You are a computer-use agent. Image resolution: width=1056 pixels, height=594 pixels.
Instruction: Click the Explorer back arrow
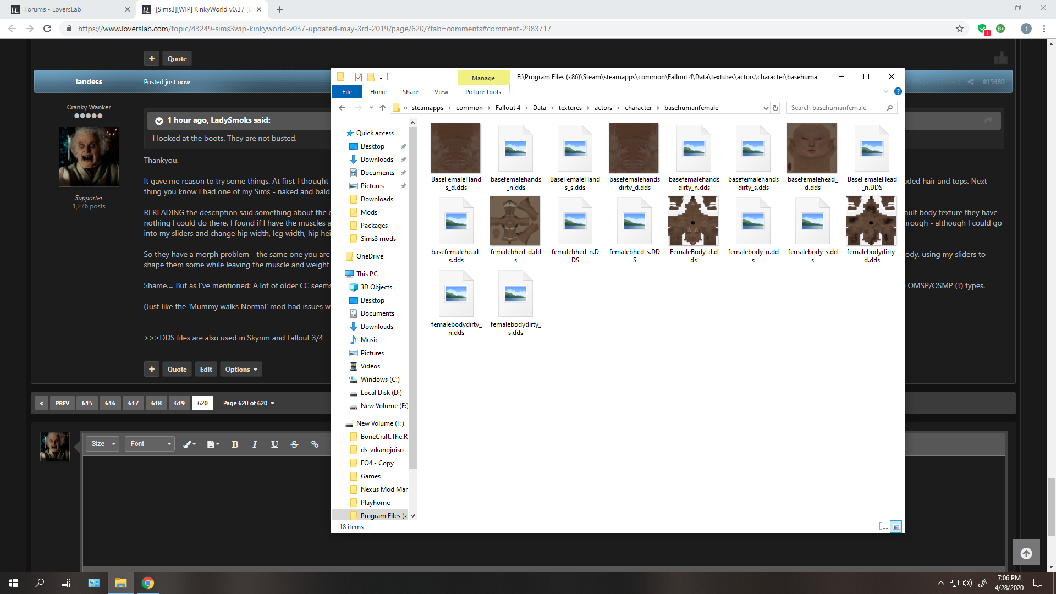point(342,108)
